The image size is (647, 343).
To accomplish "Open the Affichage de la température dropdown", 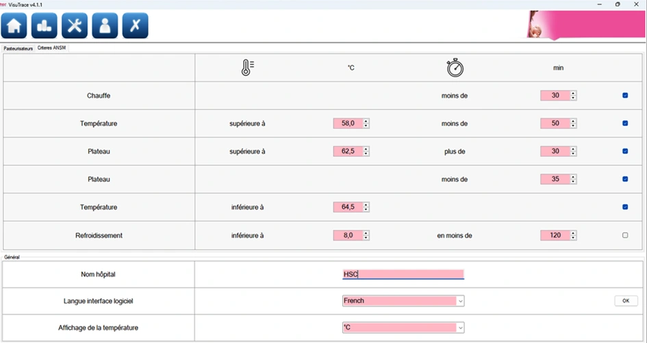I will [x=461, y=328].
